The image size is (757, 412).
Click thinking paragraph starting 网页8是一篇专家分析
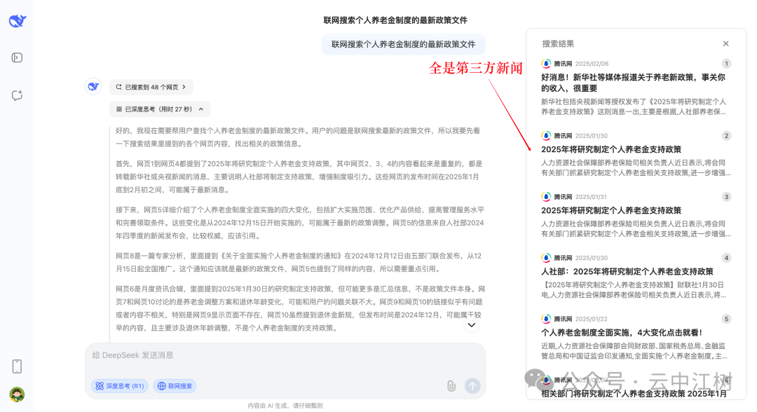[299, 263]
